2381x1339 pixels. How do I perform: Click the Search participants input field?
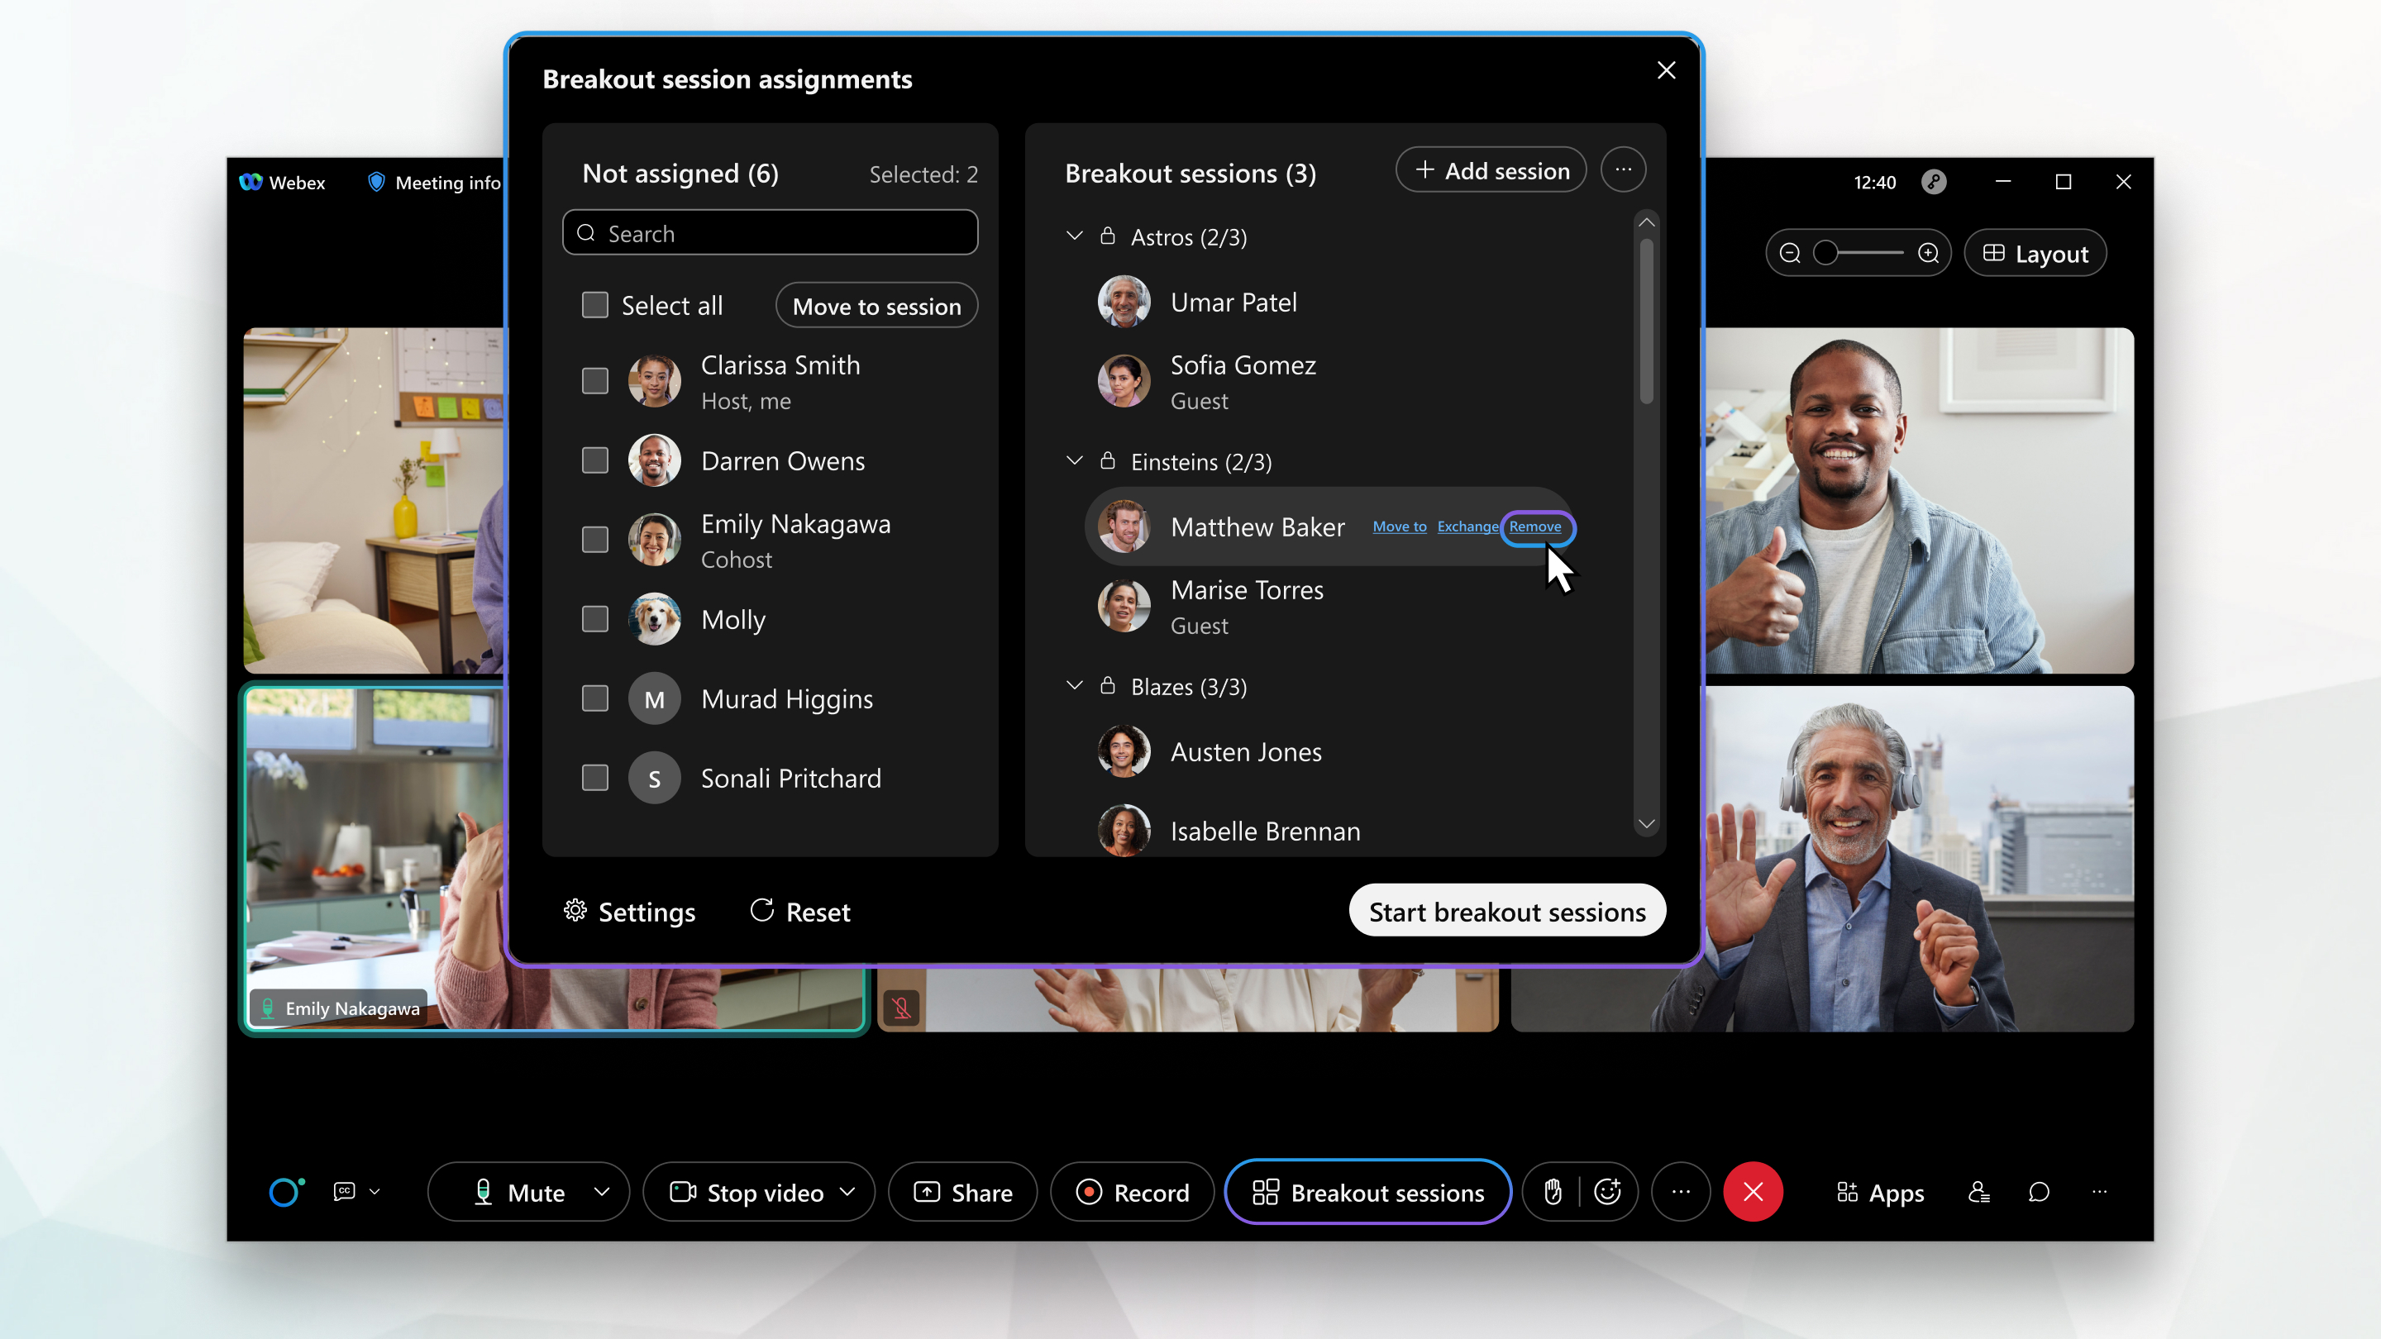tap(771, 232)
